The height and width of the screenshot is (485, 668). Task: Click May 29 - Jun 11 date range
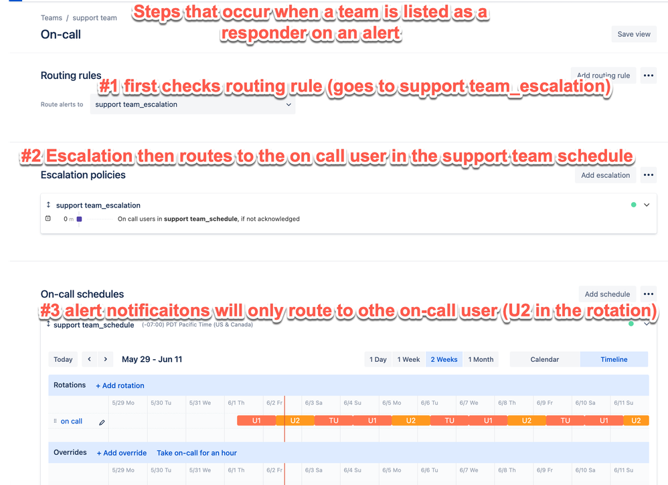pyautogui.click(x=152, y=359)
